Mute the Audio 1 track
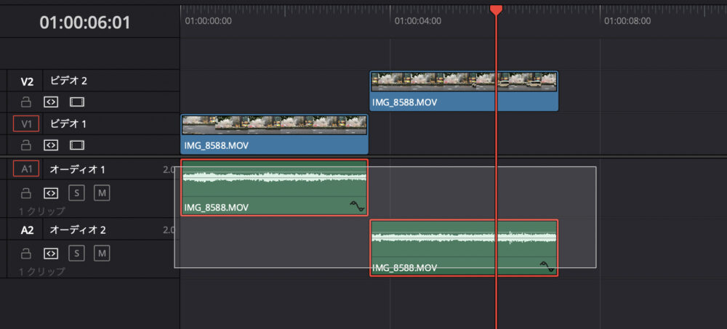 102,192
